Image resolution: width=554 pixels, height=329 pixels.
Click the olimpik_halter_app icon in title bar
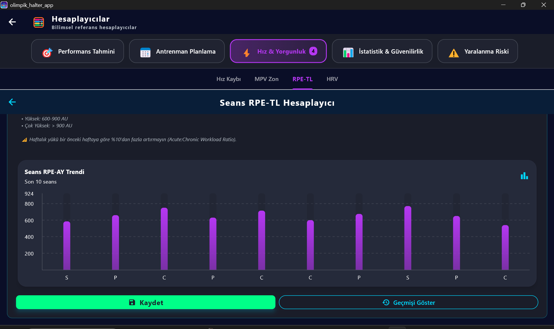pyautogui.click(x=4, y=5)
